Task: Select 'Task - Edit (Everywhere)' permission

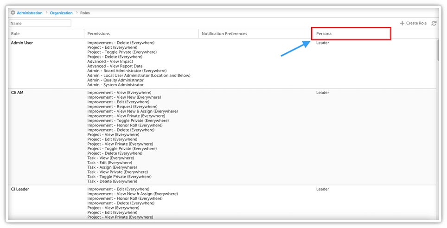Action: tap(110, 163)
